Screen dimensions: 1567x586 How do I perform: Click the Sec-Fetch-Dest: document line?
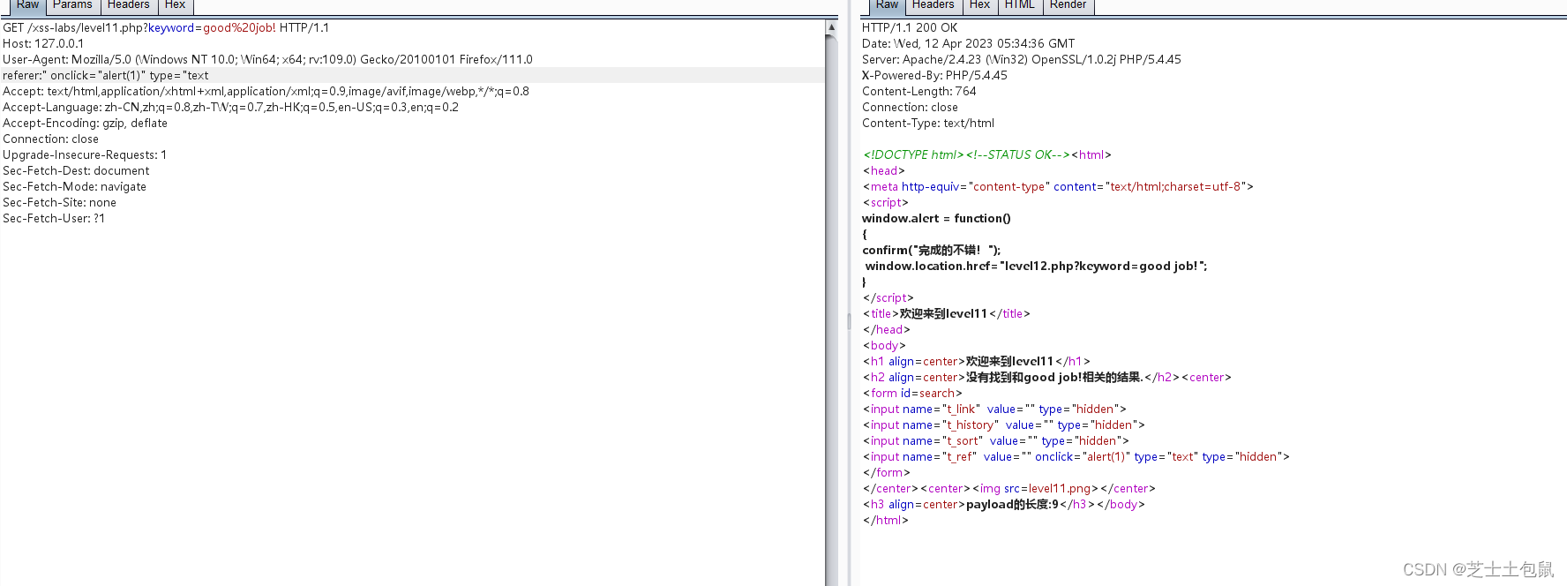point(76,170)
